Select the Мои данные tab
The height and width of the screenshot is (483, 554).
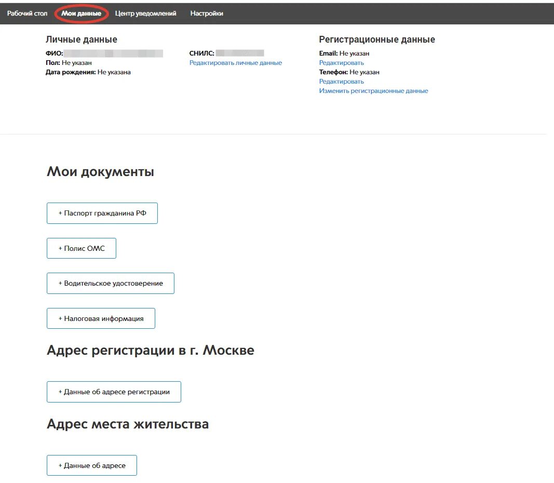[x=82, y=14]
